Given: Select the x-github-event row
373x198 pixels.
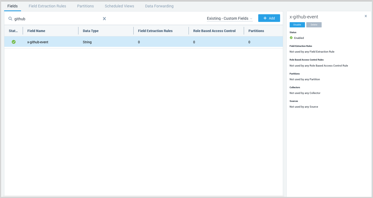Looking at the screenshot, I should pyautogui.click(x=109, y=42).
